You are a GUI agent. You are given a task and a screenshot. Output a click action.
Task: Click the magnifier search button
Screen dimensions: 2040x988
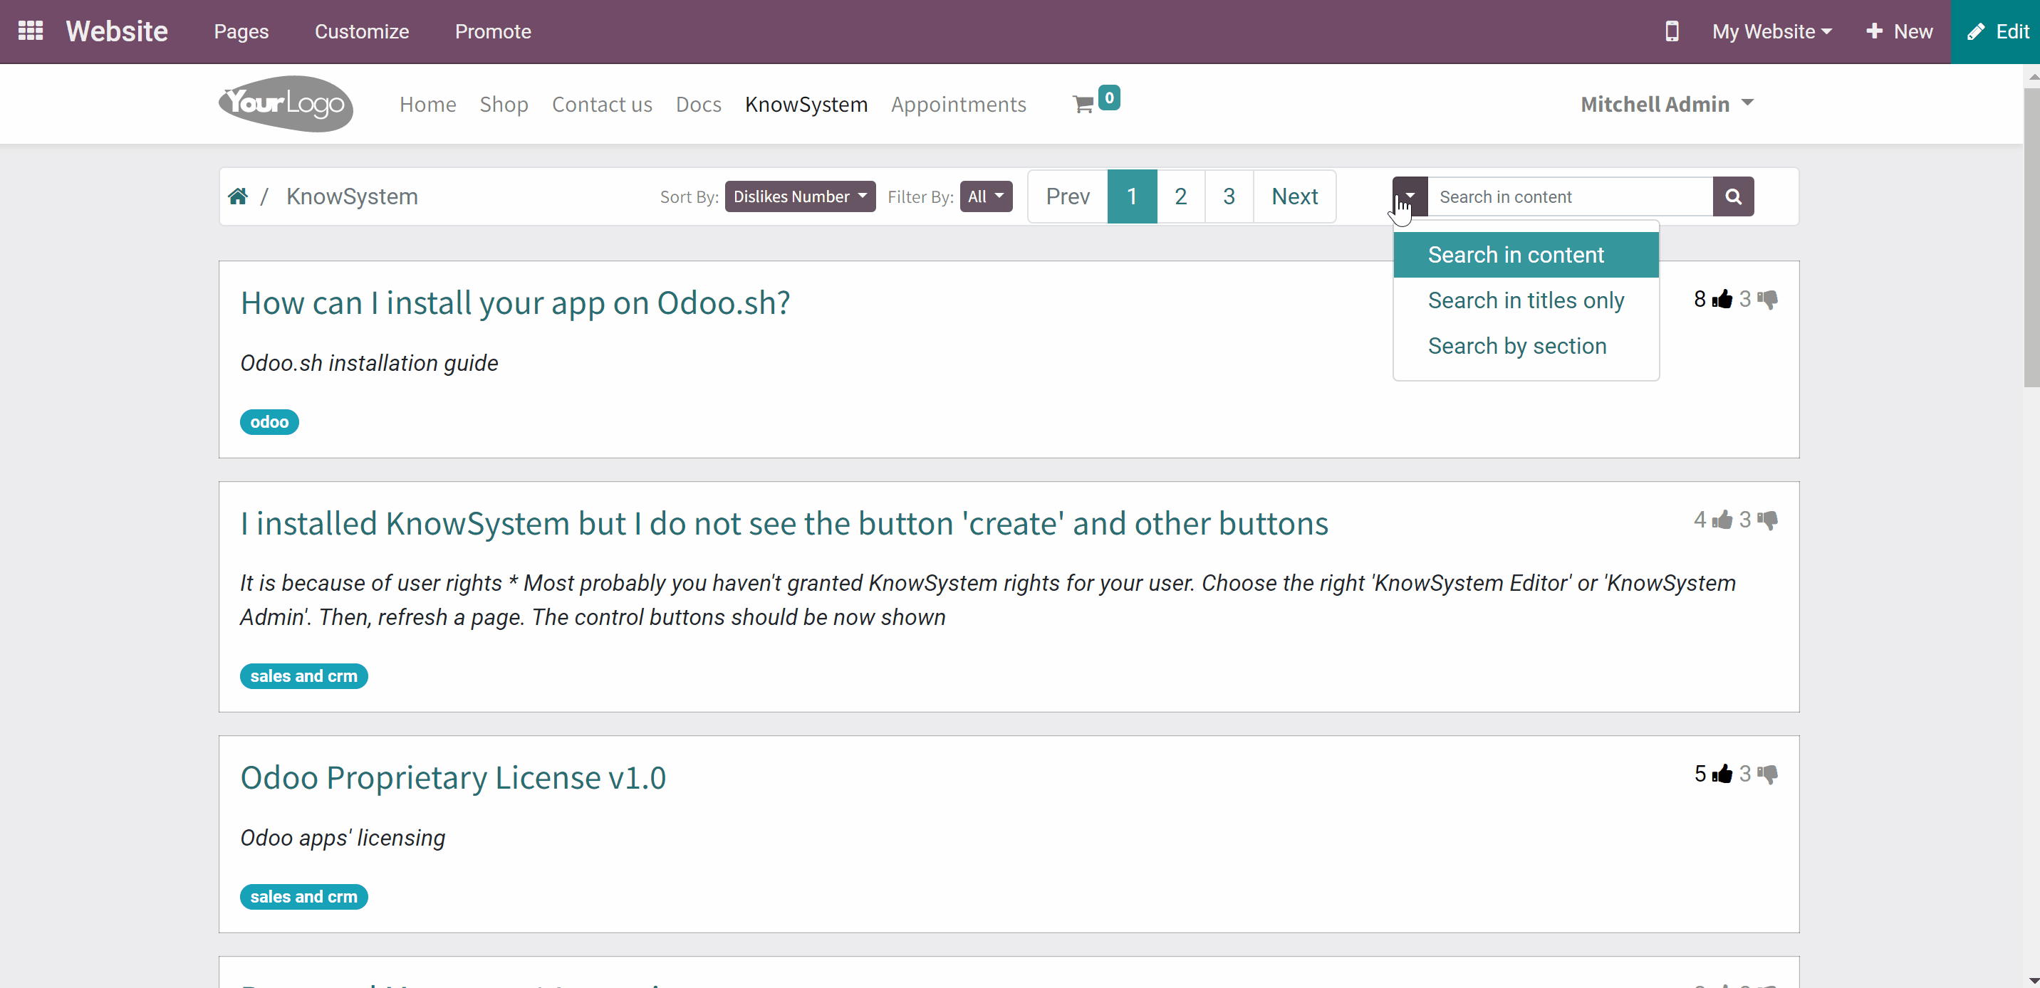[x=1734, y=196]
